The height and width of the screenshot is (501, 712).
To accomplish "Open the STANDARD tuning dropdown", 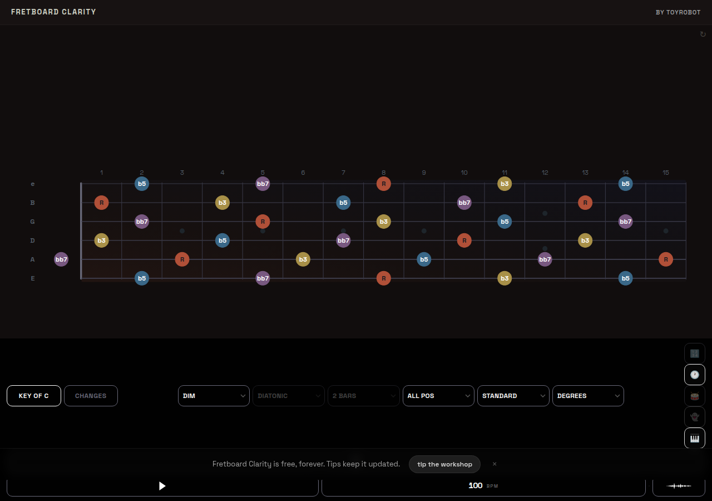I will click(513, 396).
